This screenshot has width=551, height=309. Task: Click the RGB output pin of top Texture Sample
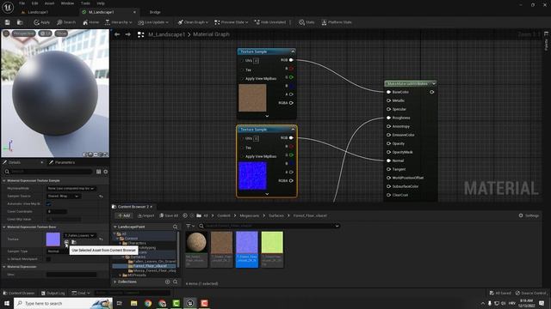pyautogui.click(x=291, y=60)
